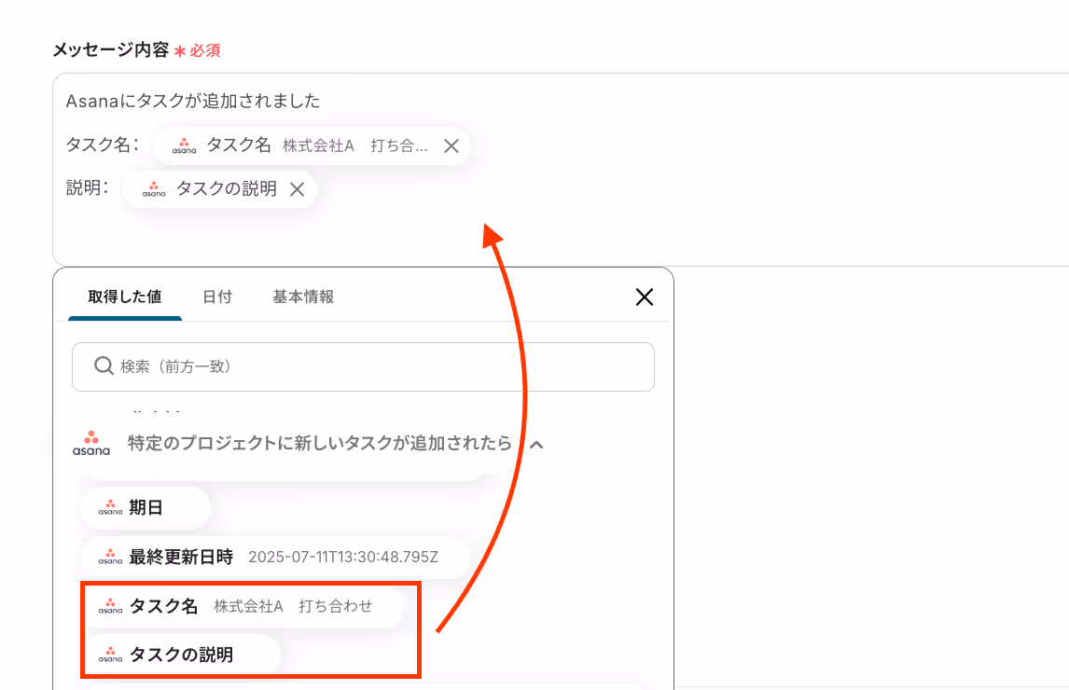This screenshot has height=690, width=1069.
Task: Click the Asana icon in the タスクの説明 list row
Action: (110, 655)
